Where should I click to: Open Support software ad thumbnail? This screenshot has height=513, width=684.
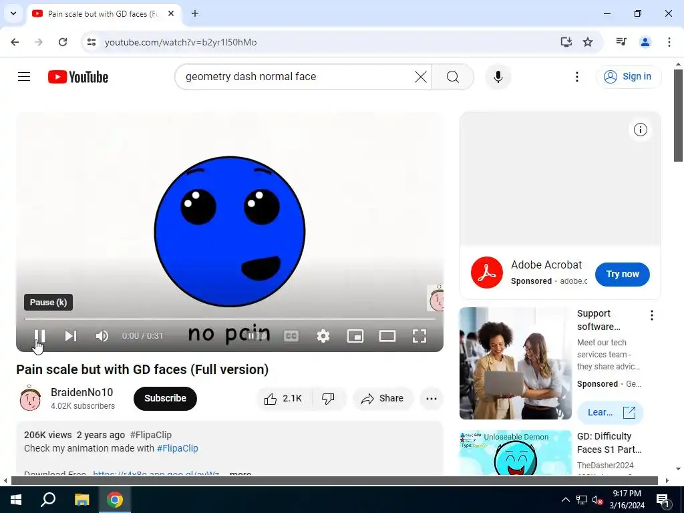[516, 363]
